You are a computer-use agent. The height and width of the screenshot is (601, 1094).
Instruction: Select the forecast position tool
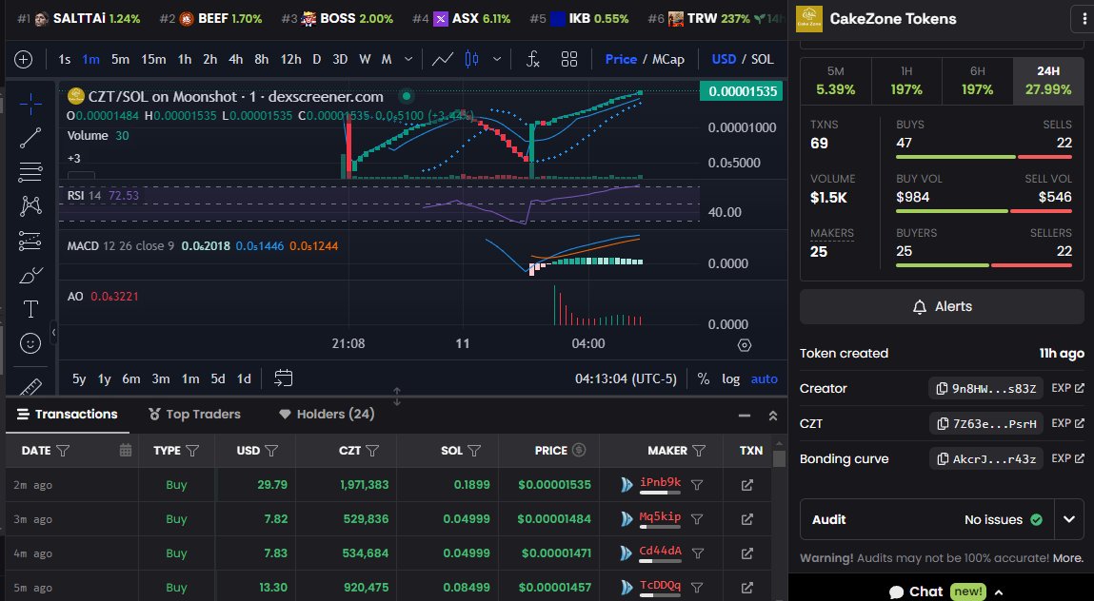(x=30, y=241)
